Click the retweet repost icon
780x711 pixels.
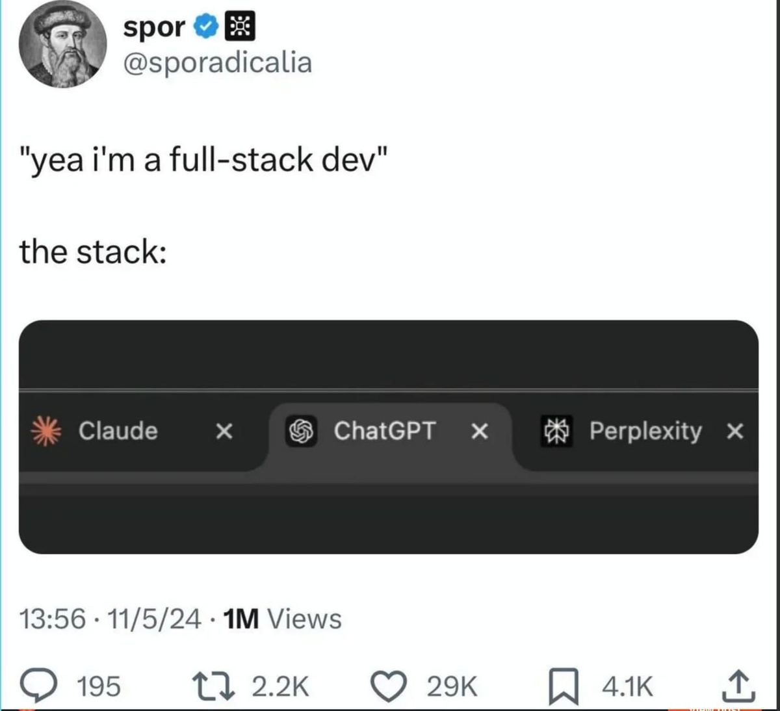[213, 684]
